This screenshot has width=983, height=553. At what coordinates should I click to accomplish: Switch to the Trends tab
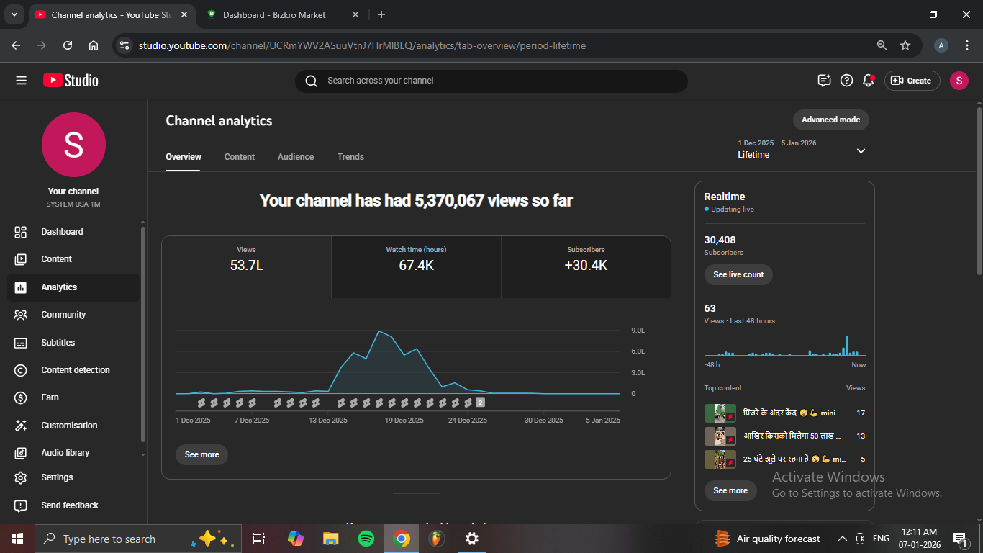(x=350, y=157)
